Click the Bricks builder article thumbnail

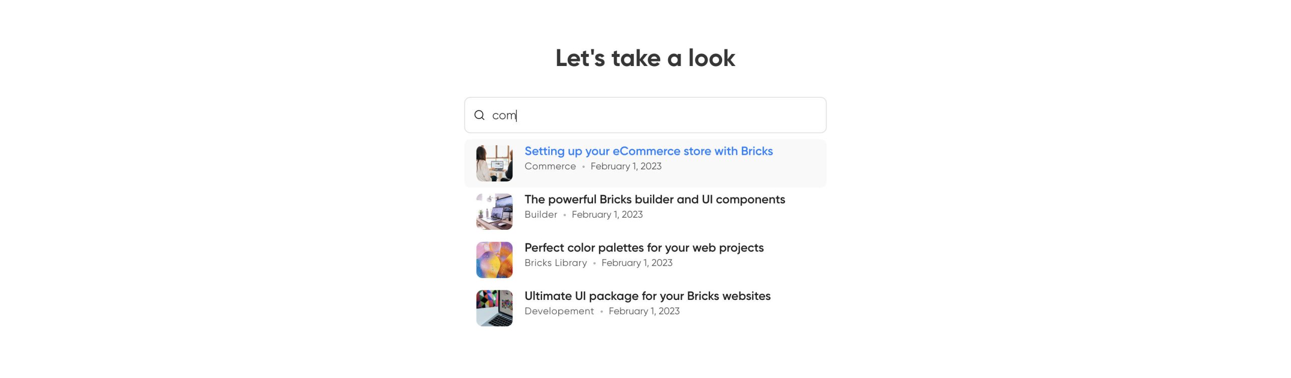tap(494, 212)
